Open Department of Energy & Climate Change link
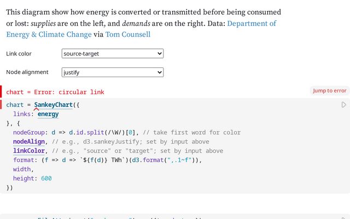The width and height of the screenshot is (350, 219). tap(252, 24)
